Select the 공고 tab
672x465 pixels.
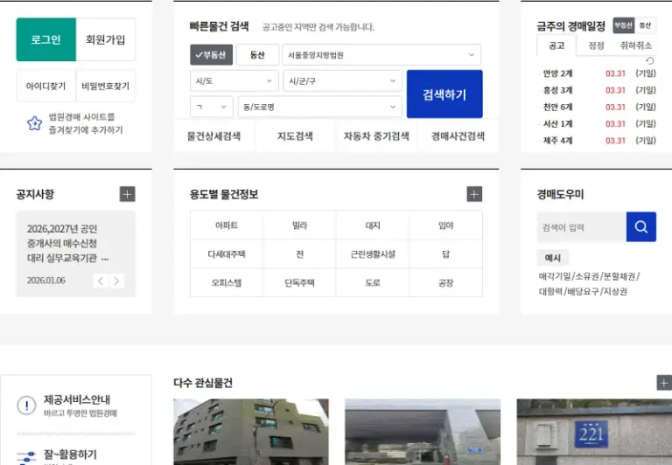(556, 45)
